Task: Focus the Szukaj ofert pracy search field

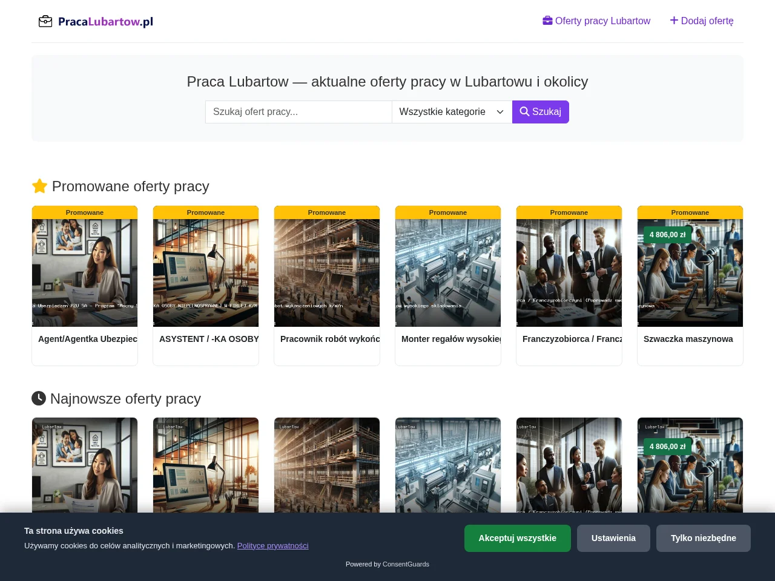Action: point(298,112)
